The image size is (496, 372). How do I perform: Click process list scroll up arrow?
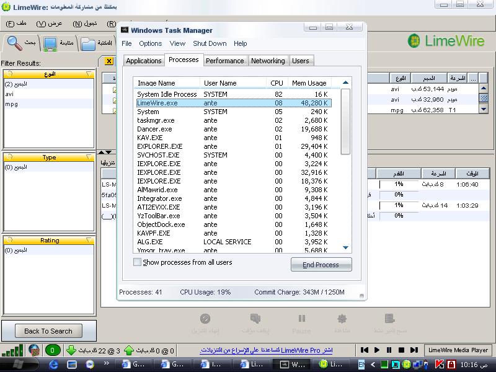coord(346,82)
